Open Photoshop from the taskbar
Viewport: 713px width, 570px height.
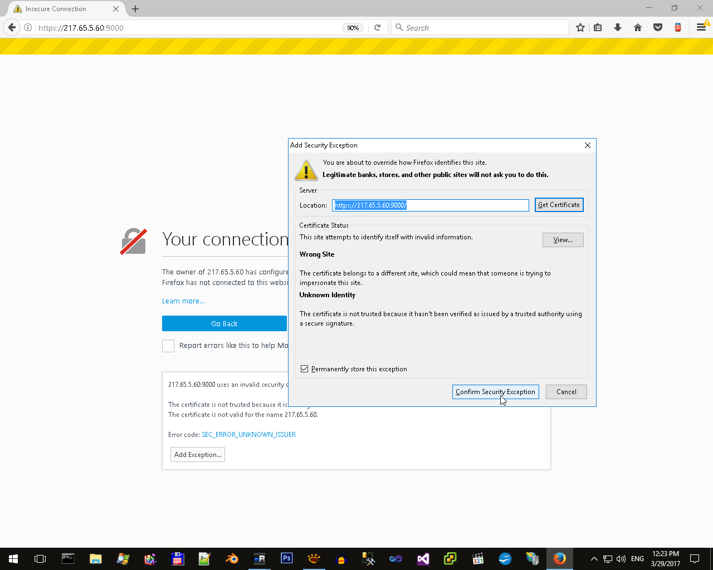point(287,559)
